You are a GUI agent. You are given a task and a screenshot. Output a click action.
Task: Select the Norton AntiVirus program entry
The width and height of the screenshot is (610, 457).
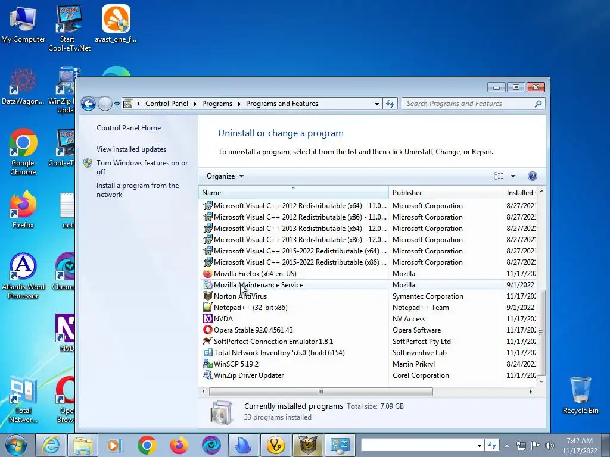[369, 296]
